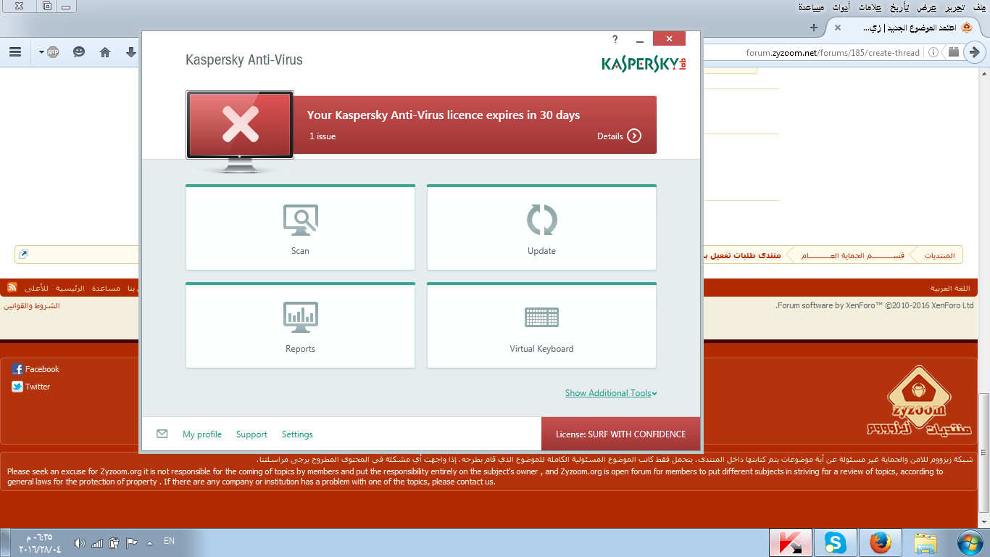The height and width of the screenshot is (557, 990).
Task: Click the EN language indicator
Action: tap(169, 541)
